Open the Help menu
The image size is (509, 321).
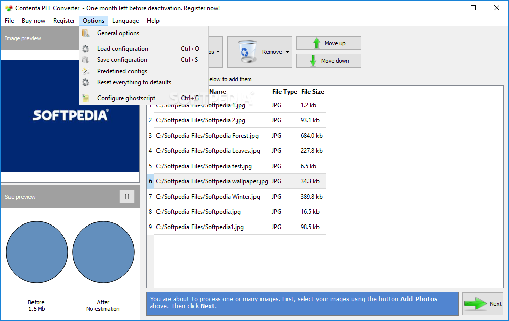pyautogui.click(x=153, y=21)
